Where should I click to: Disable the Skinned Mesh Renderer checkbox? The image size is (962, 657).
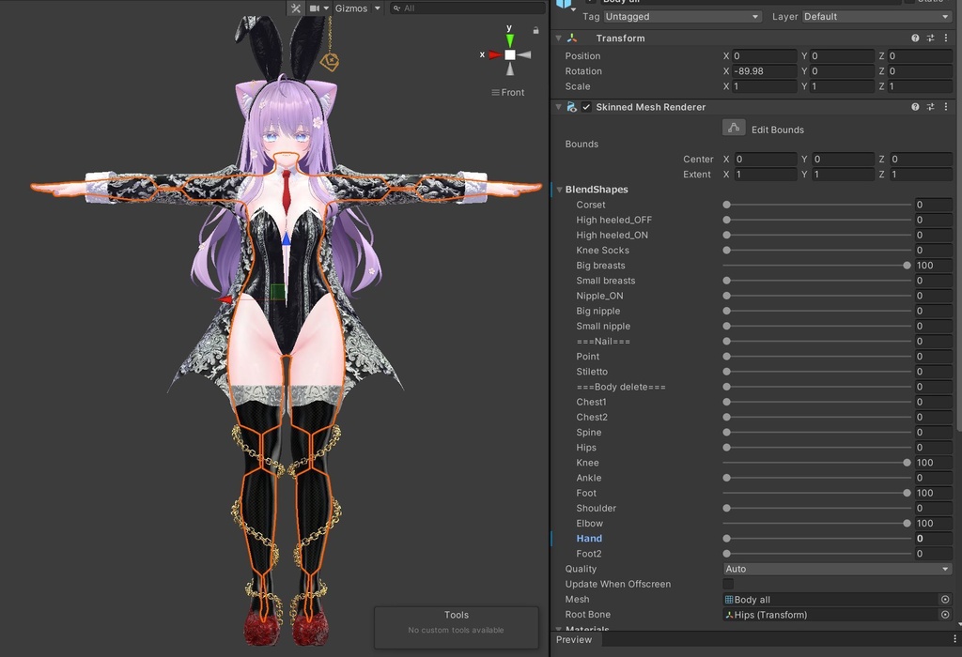[x=586, y=107]
